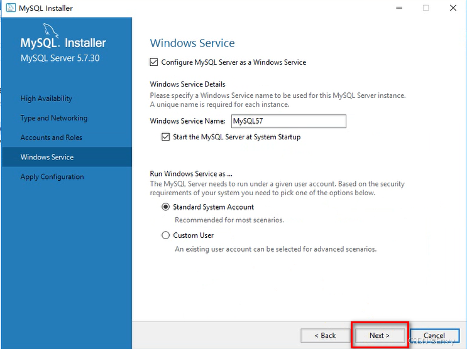The image size is (467, 349).
Task: Select Accounts and Roles in sidebar
Action: pos(52,137)
